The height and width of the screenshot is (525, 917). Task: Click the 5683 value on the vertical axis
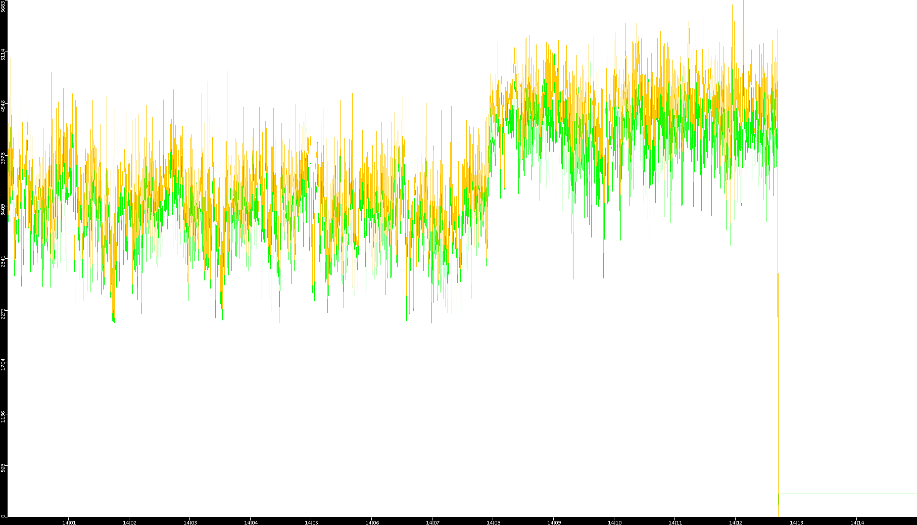pos(3,6)
